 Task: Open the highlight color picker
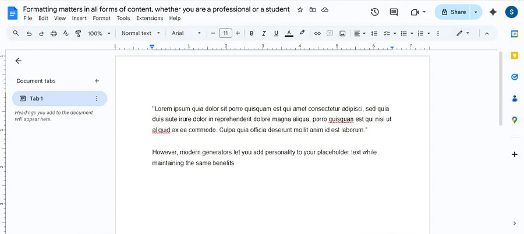point(302,33)
